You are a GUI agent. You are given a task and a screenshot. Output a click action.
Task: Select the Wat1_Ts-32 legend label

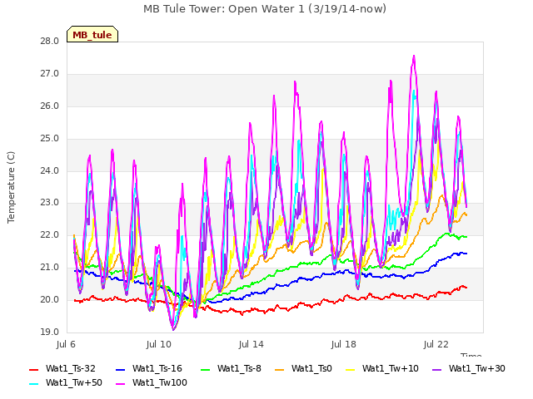[x=70, y=369]
